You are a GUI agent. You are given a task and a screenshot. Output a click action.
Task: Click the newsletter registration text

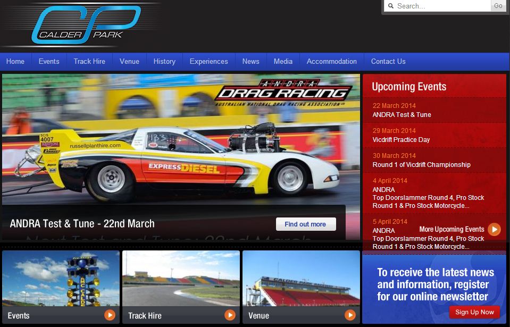(x=435, y=284)
